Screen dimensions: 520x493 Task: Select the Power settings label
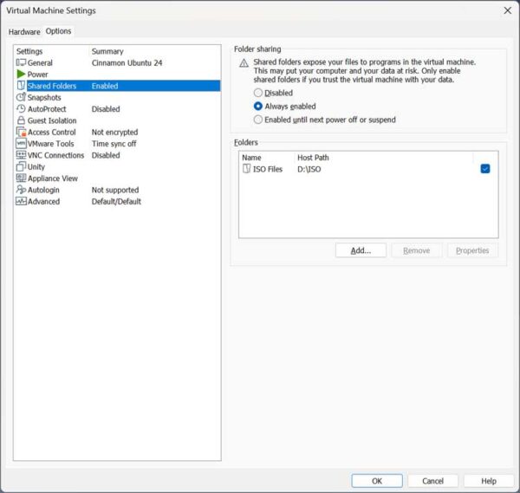(x=37, y=75)
